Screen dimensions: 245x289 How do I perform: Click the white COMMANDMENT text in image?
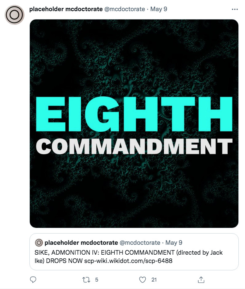click(134, 146)
